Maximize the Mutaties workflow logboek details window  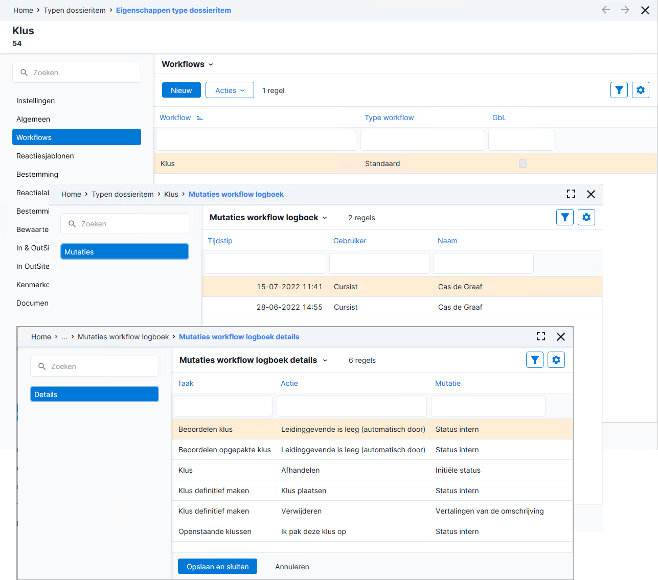tap(541, 336)
